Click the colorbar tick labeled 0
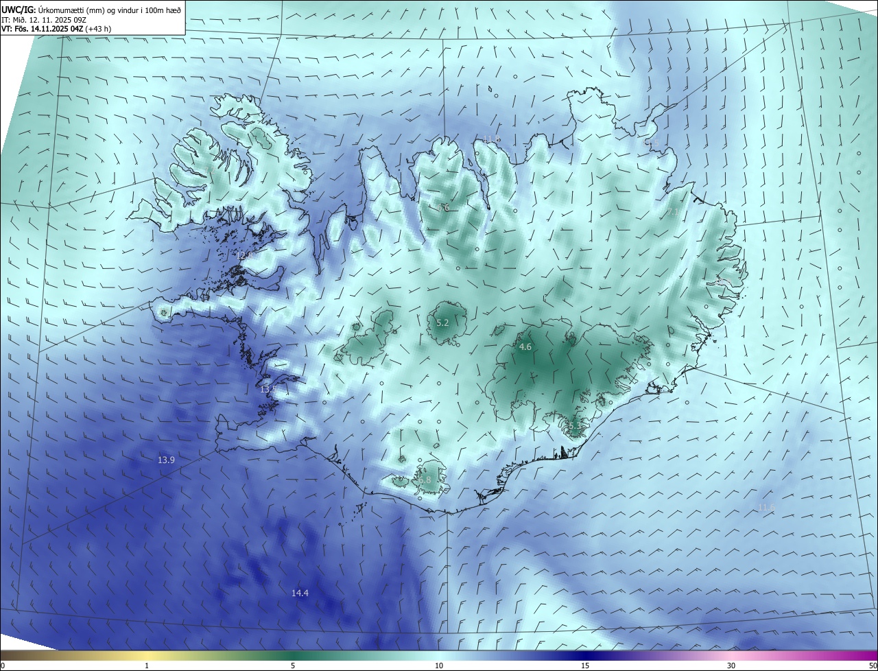The image size is (878, 671). pos(3,666)
